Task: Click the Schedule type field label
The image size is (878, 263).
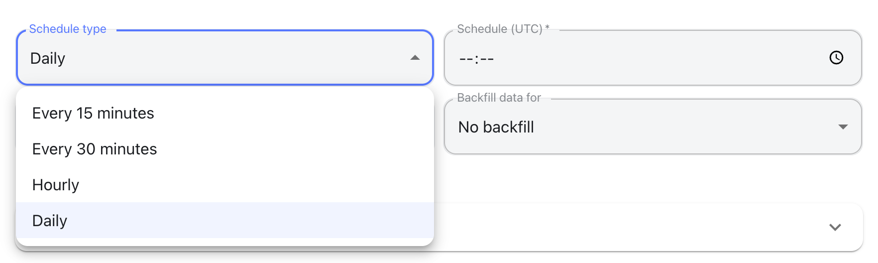Action: (68, 29)
